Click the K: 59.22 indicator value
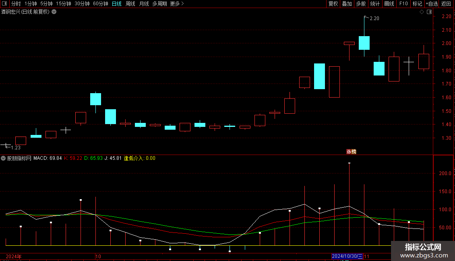 (73, 158)
